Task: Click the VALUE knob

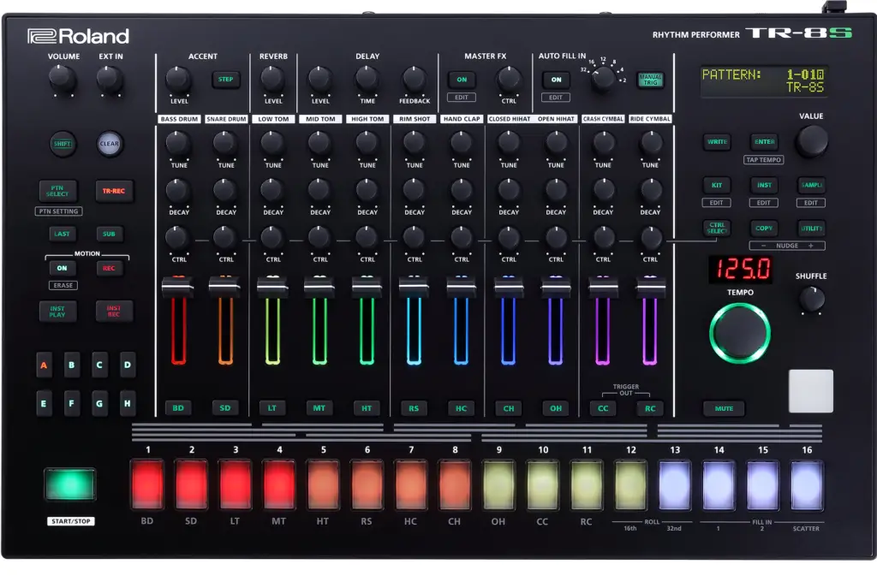Action: (x=812, y=140)
